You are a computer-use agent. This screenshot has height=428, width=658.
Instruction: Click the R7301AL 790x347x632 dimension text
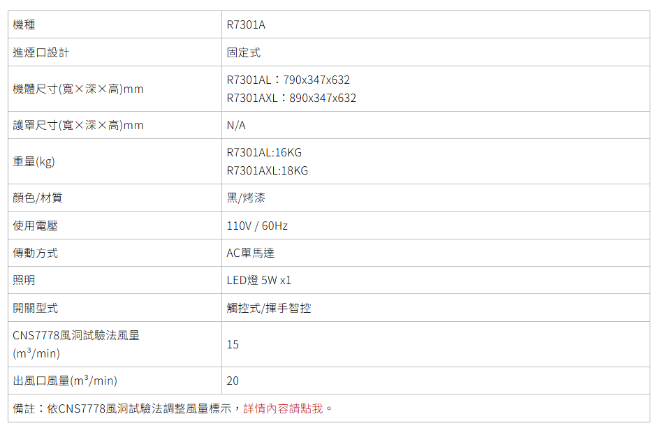[288, 80]
